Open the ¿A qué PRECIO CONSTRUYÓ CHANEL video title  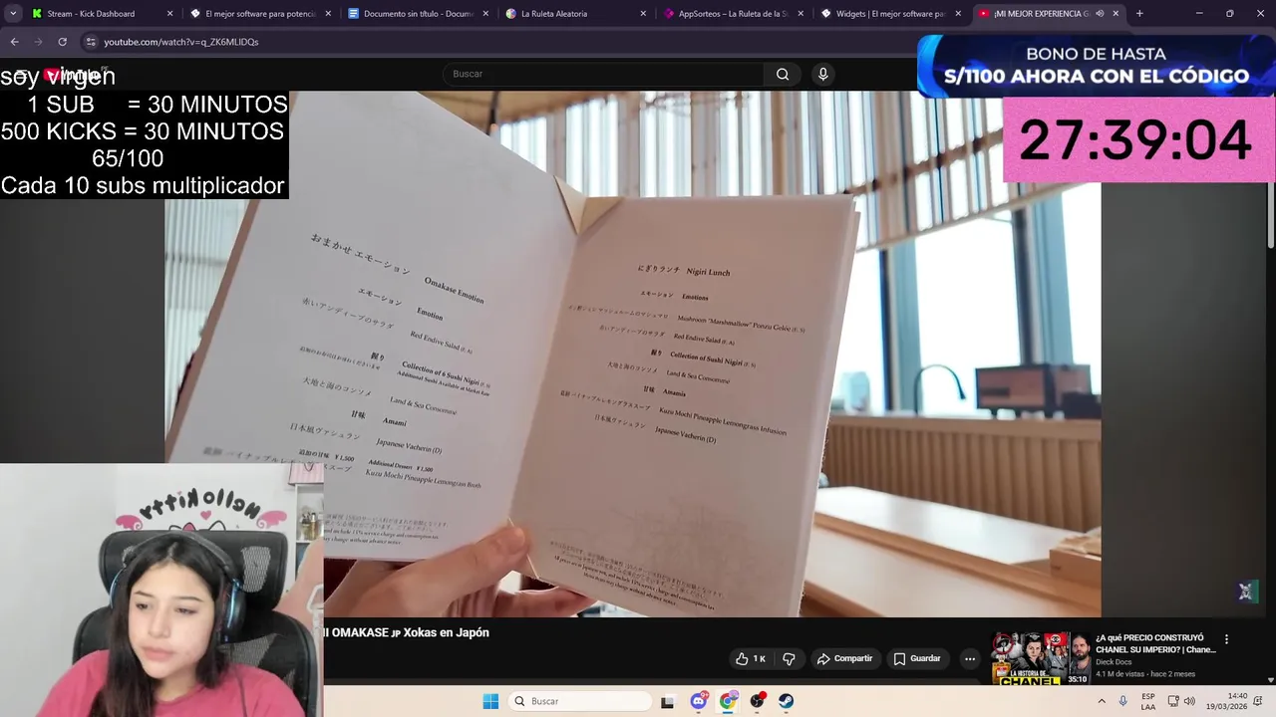point(1155,643)
